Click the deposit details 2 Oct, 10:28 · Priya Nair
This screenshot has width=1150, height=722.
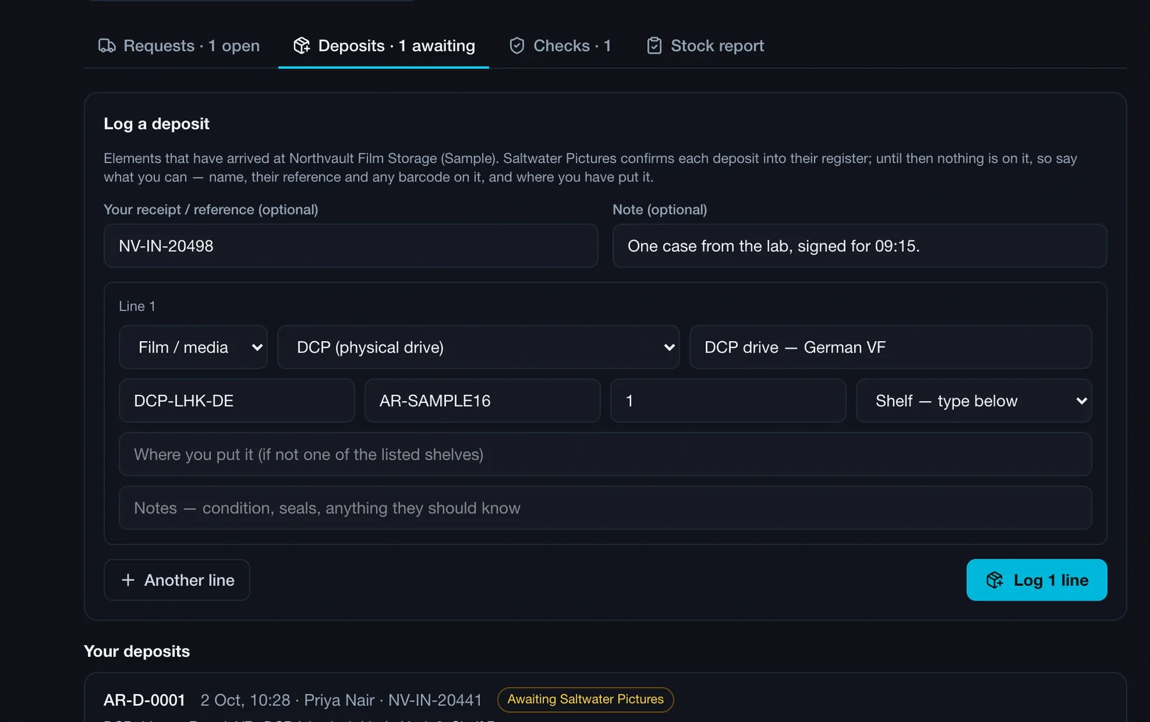(287, 700)
